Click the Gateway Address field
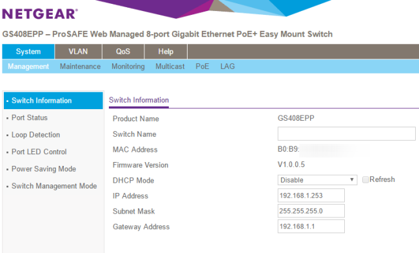This screenshot has width=419, height=253. click(311, 227)
